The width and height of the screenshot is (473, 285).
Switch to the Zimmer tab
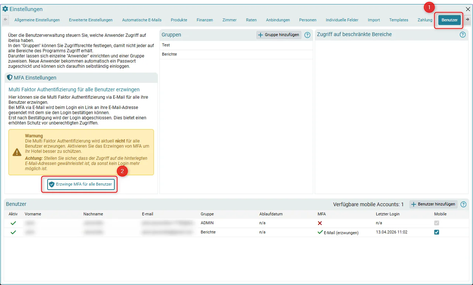(x=229, y=20)
